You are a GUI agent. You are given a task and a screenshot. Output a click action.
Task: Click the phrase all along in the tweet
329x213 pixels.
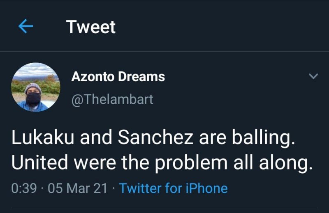273,163
